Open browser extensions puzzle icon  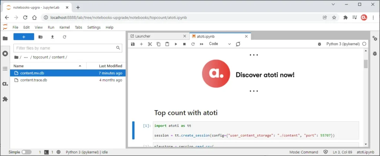point(345,17)
